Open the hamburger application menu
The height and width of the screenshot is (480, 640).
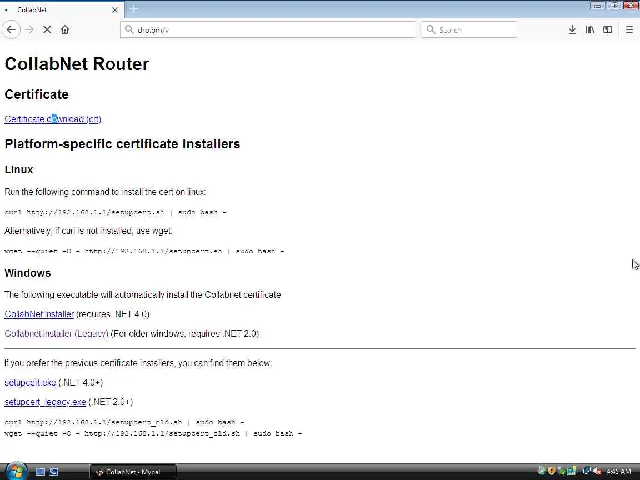coord(629,30)
